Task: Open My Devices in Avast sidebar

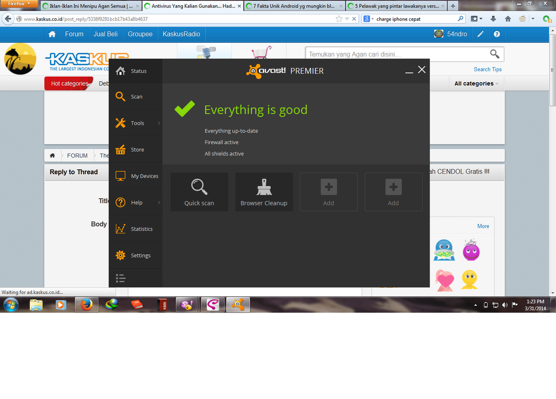Action: 136,176
